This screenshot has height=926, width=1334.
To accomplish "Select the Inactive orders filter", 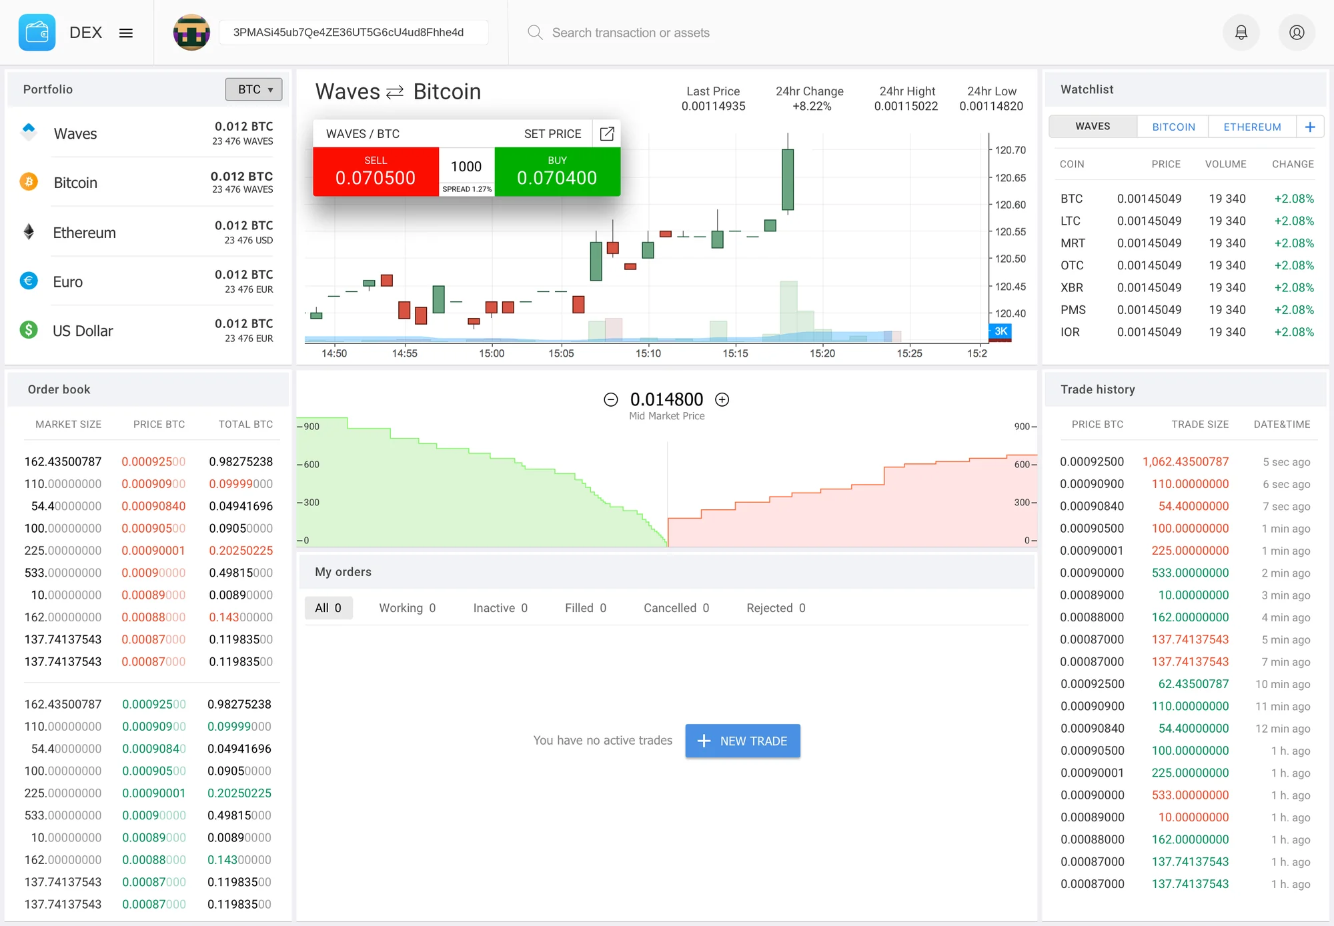I will (500, 608).
